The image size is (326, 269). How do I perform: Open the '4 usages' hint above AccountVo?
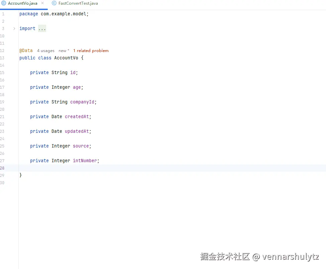(x=45, y=50)
